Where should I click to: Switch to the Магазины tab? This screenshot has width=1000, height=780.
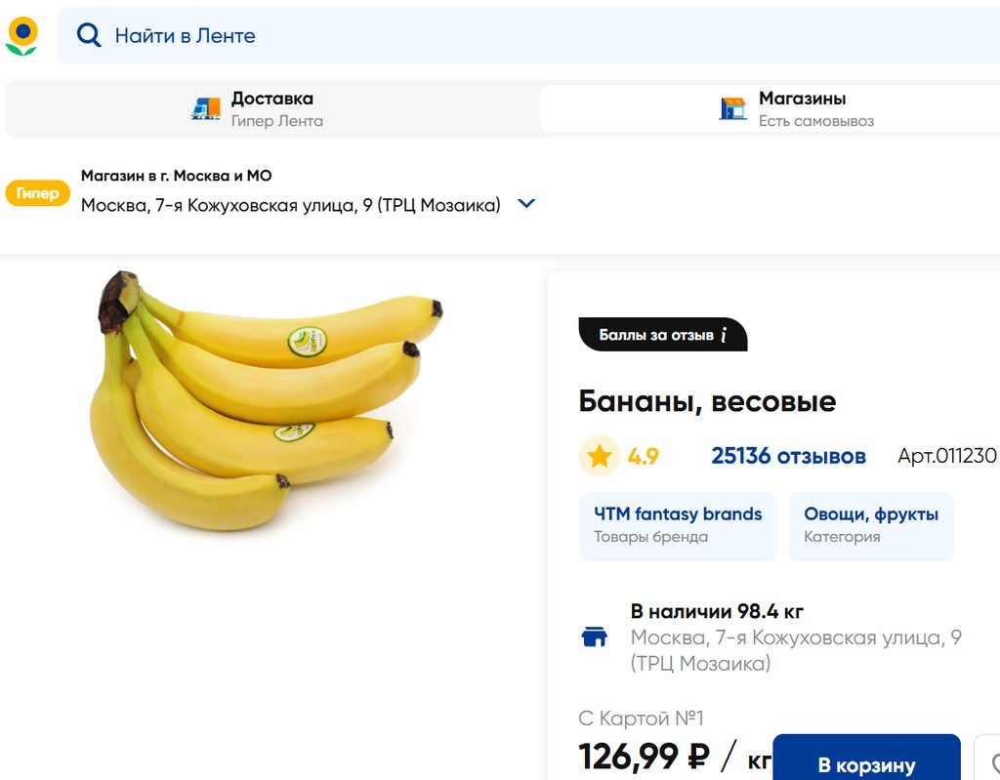point(801,109)
